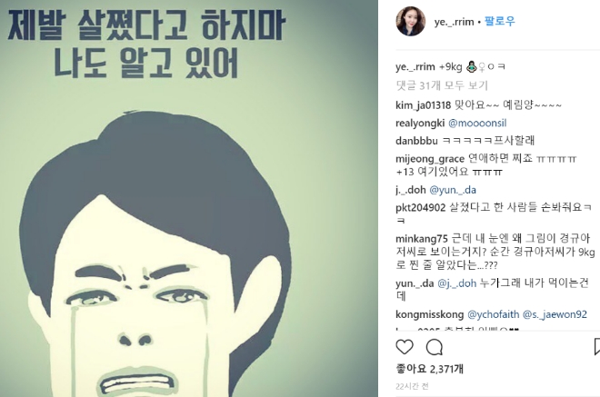Open the @ychofaith mention link
The width and height of the screenshot is (600, 397).
point(494,314)
